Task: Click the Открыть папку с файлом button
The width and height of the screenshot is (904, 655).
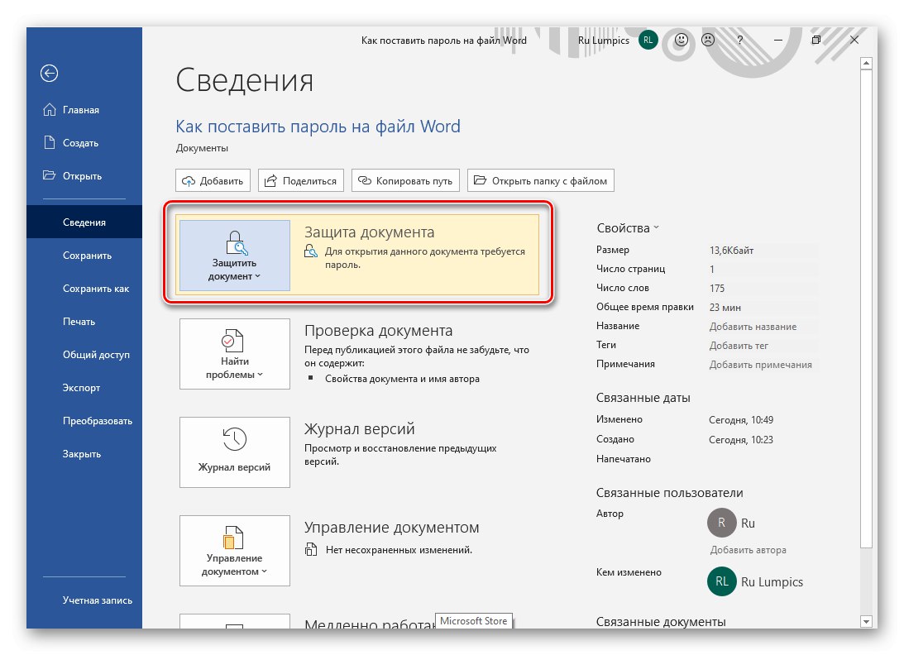Action: click(x=540, y=180)
